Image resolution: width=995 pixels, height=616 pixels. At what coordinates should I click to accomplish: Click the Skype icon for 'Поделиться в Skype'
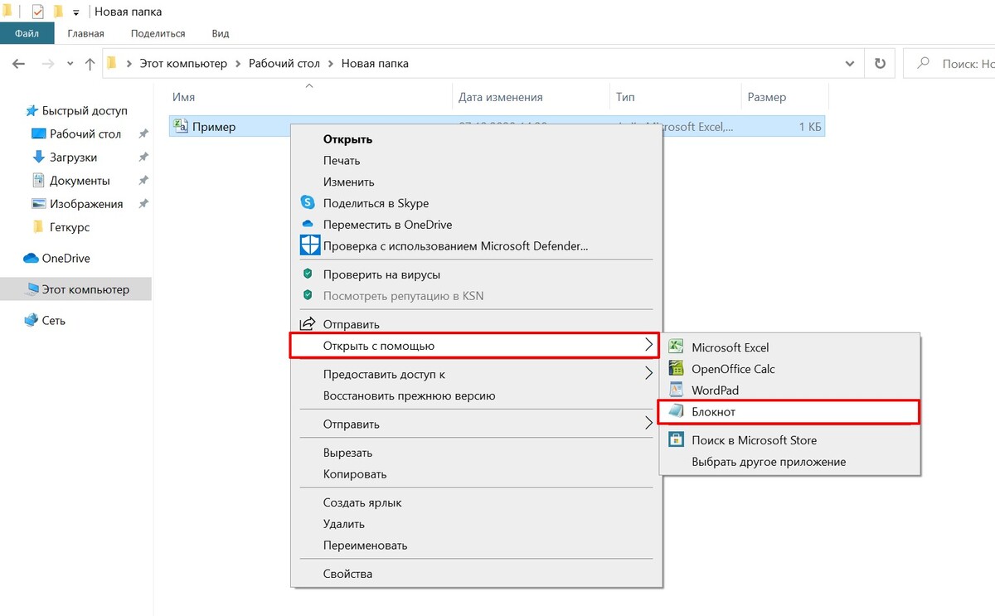coord(308,202)
